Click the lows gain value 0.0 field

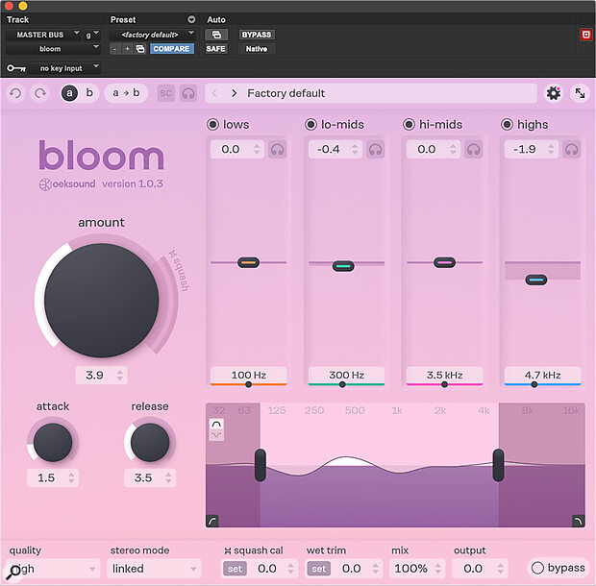pos(237,149)
